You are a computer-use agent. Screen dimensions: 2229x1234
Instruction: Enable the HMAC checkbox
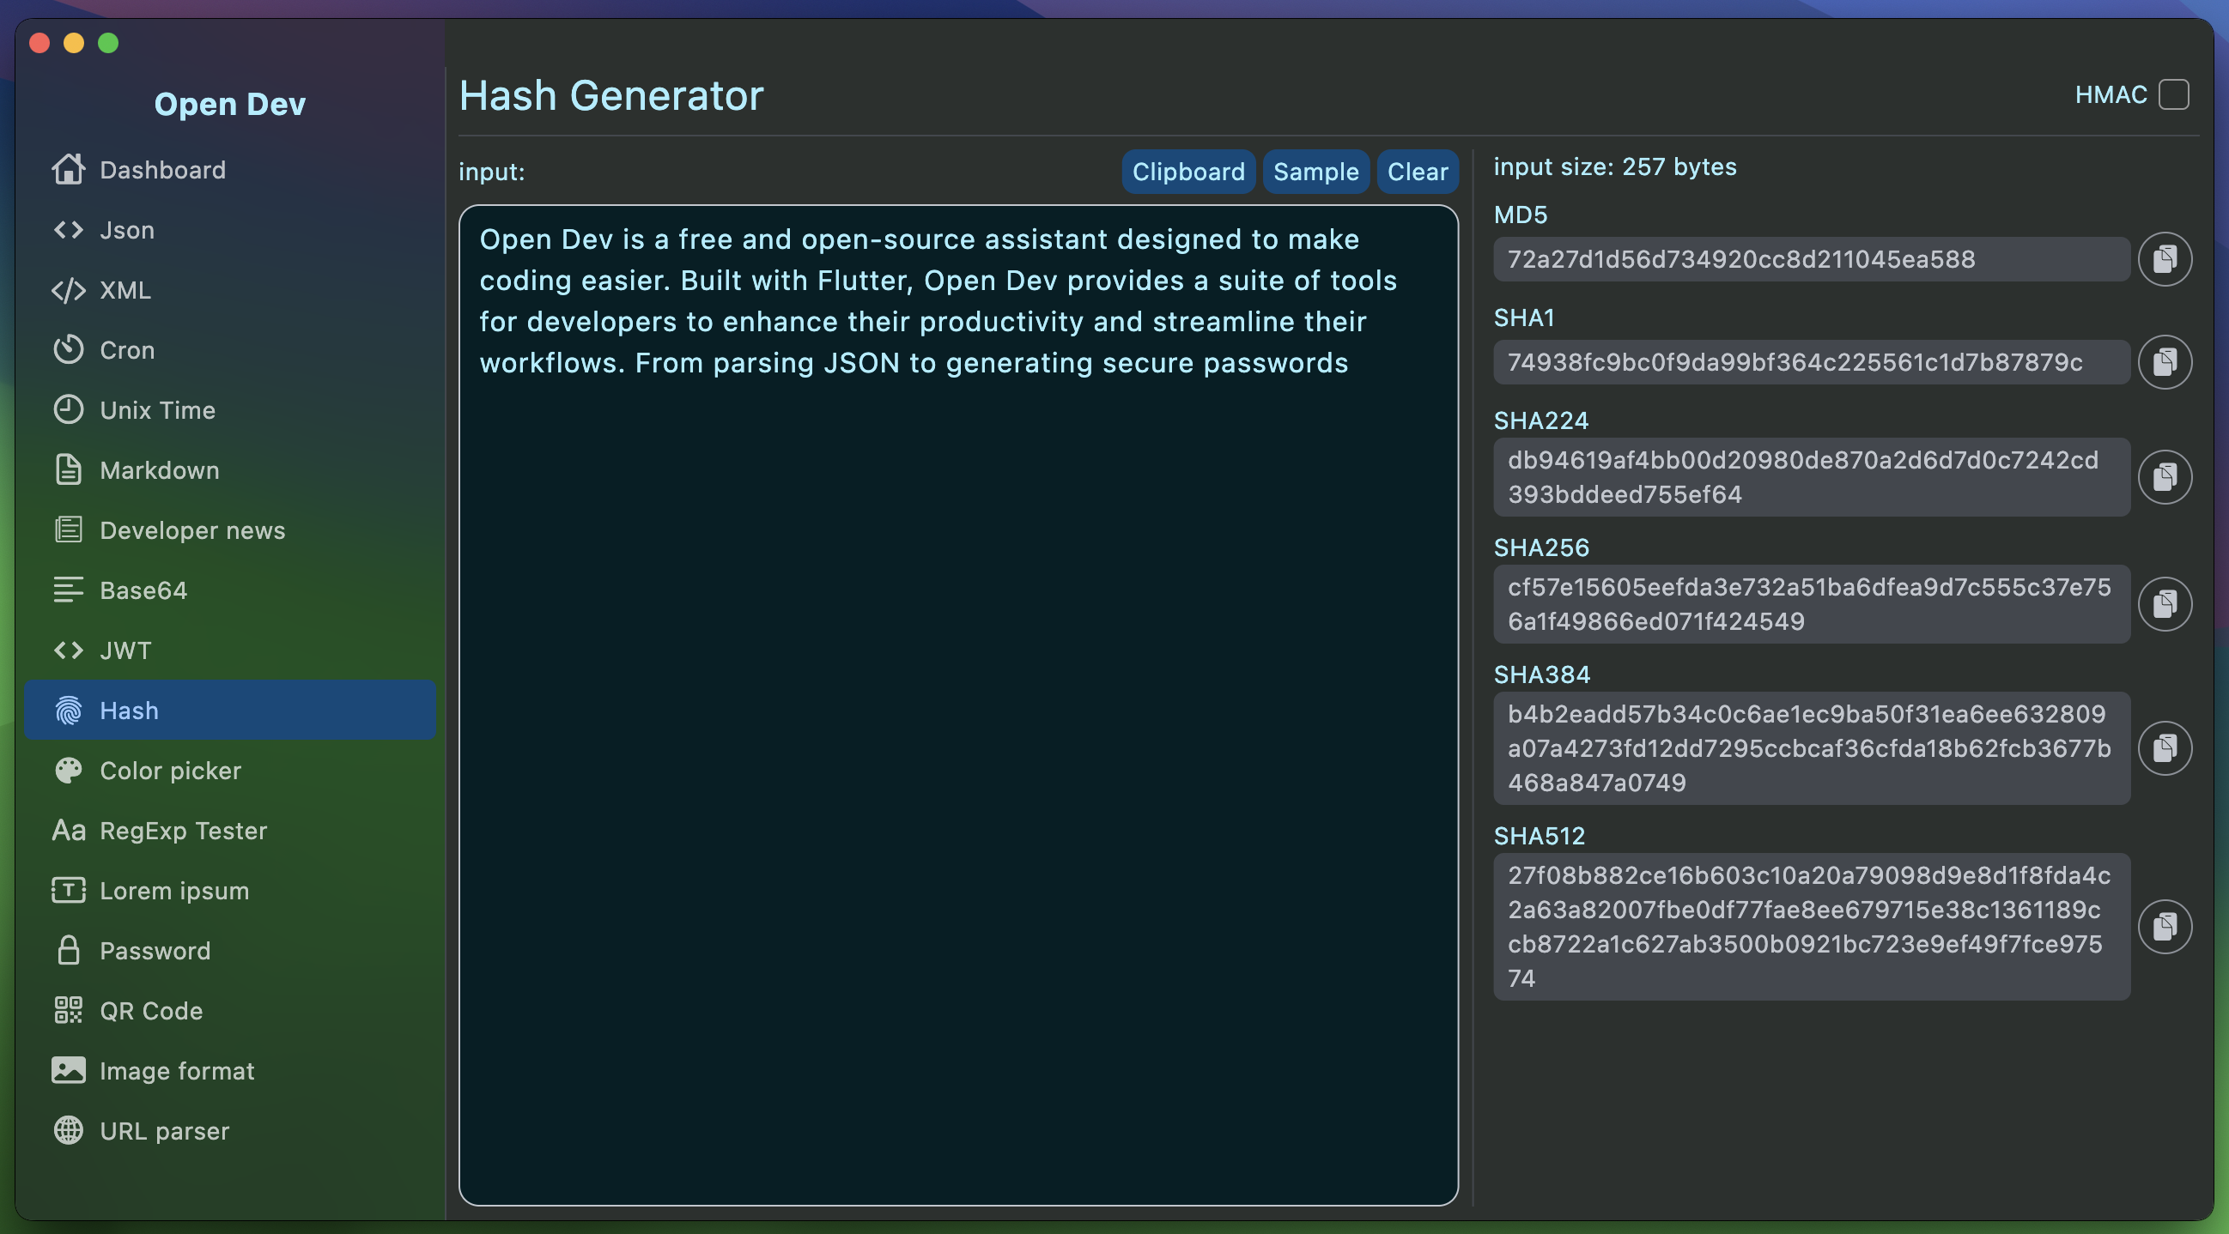(2174, 94)
